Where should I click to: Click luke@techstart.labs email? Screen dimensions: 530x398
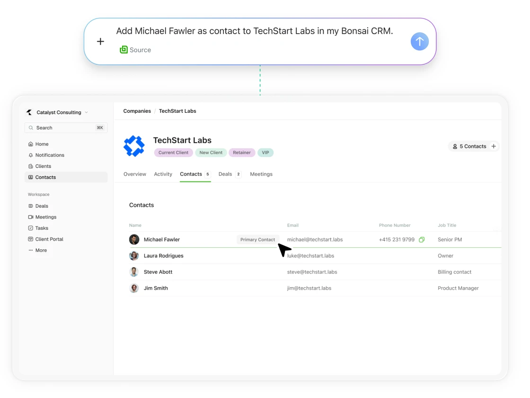pyautogui.click(x=310, y=256)
